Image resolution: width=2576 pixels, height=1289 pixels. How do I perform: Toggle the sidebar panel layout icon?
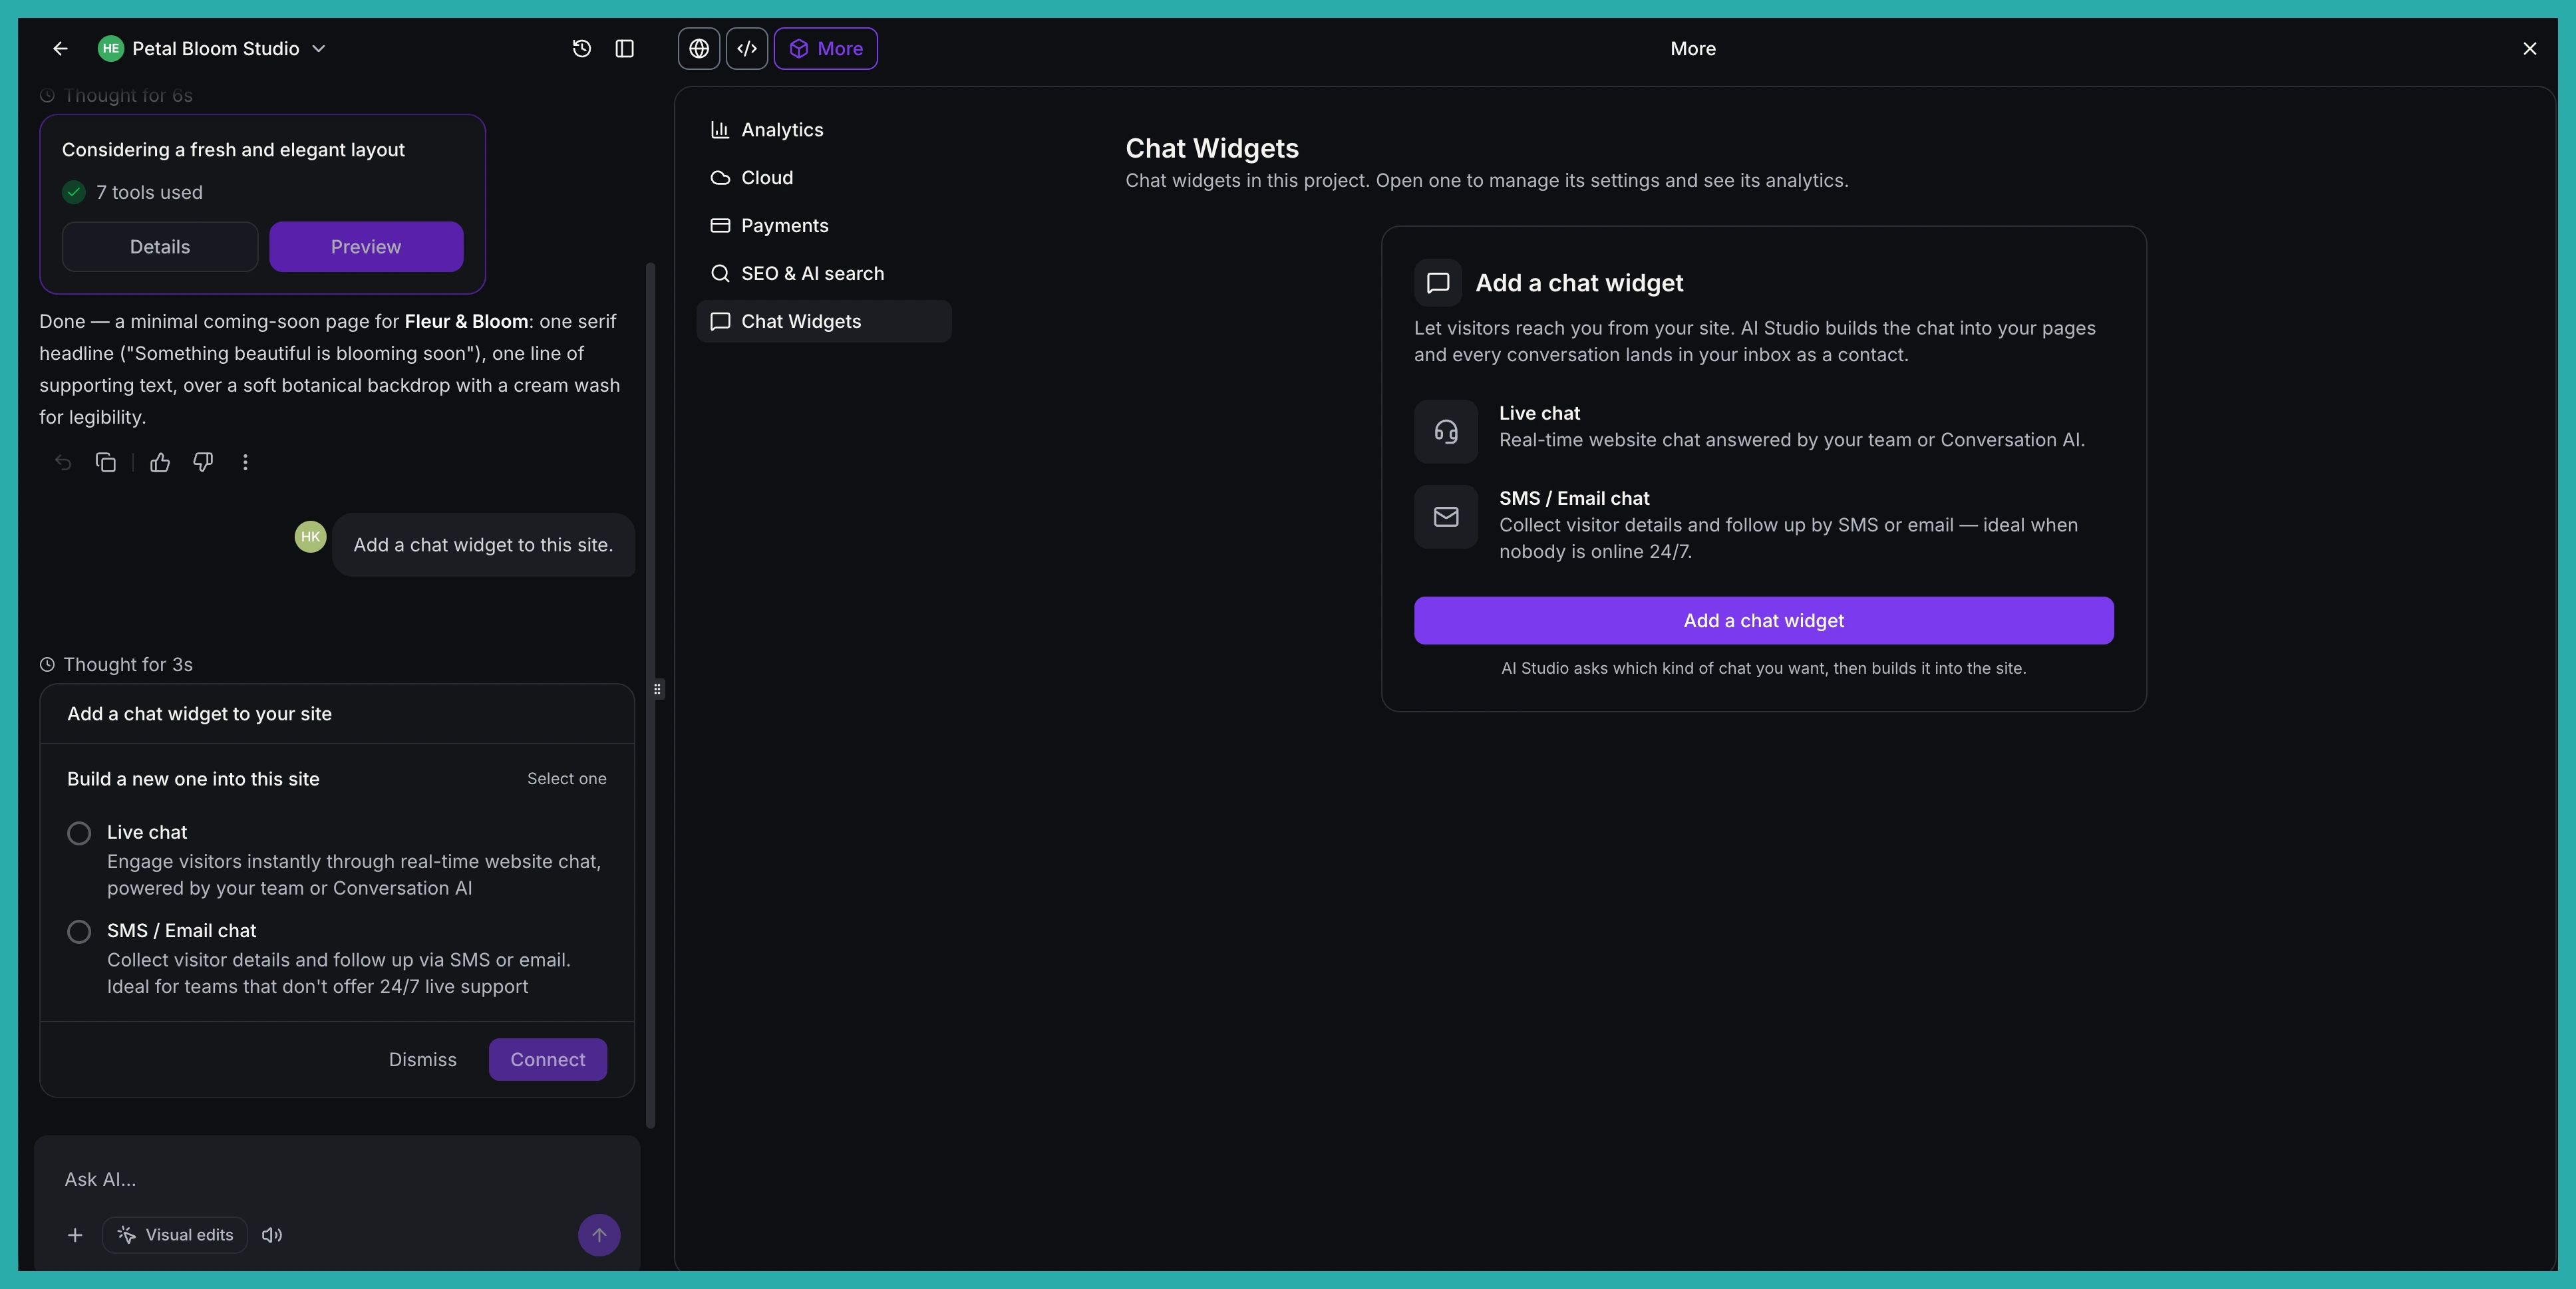[x=625, y=48]
